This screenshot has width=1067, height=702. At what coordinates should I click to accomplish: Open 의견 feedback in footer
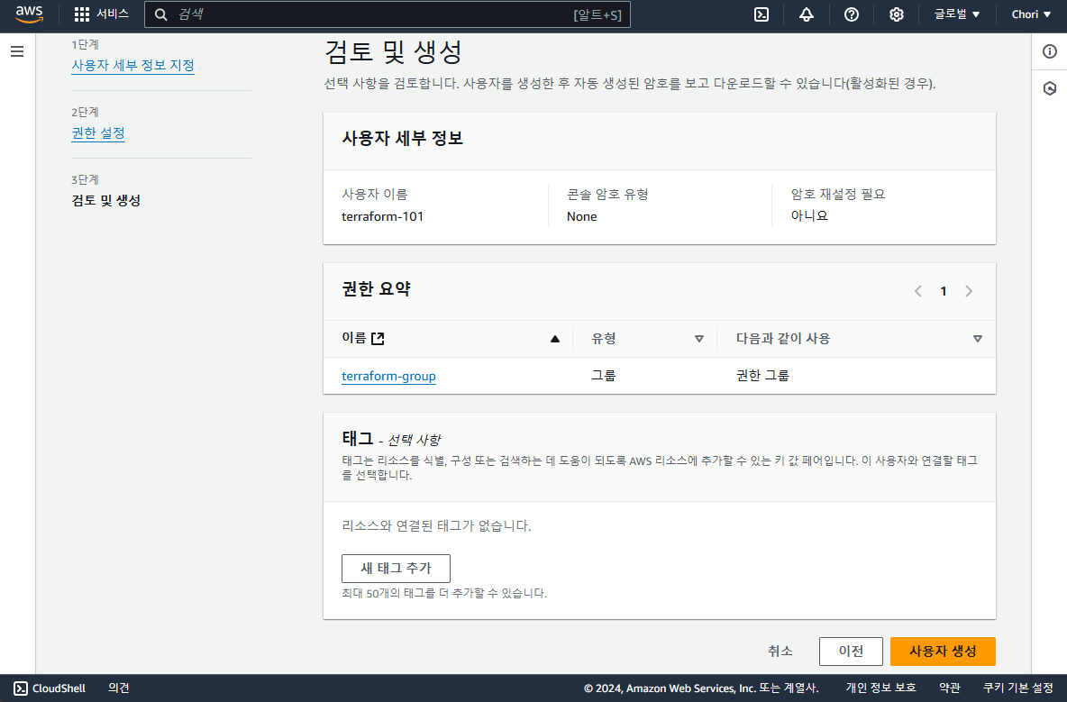[118, 688]
